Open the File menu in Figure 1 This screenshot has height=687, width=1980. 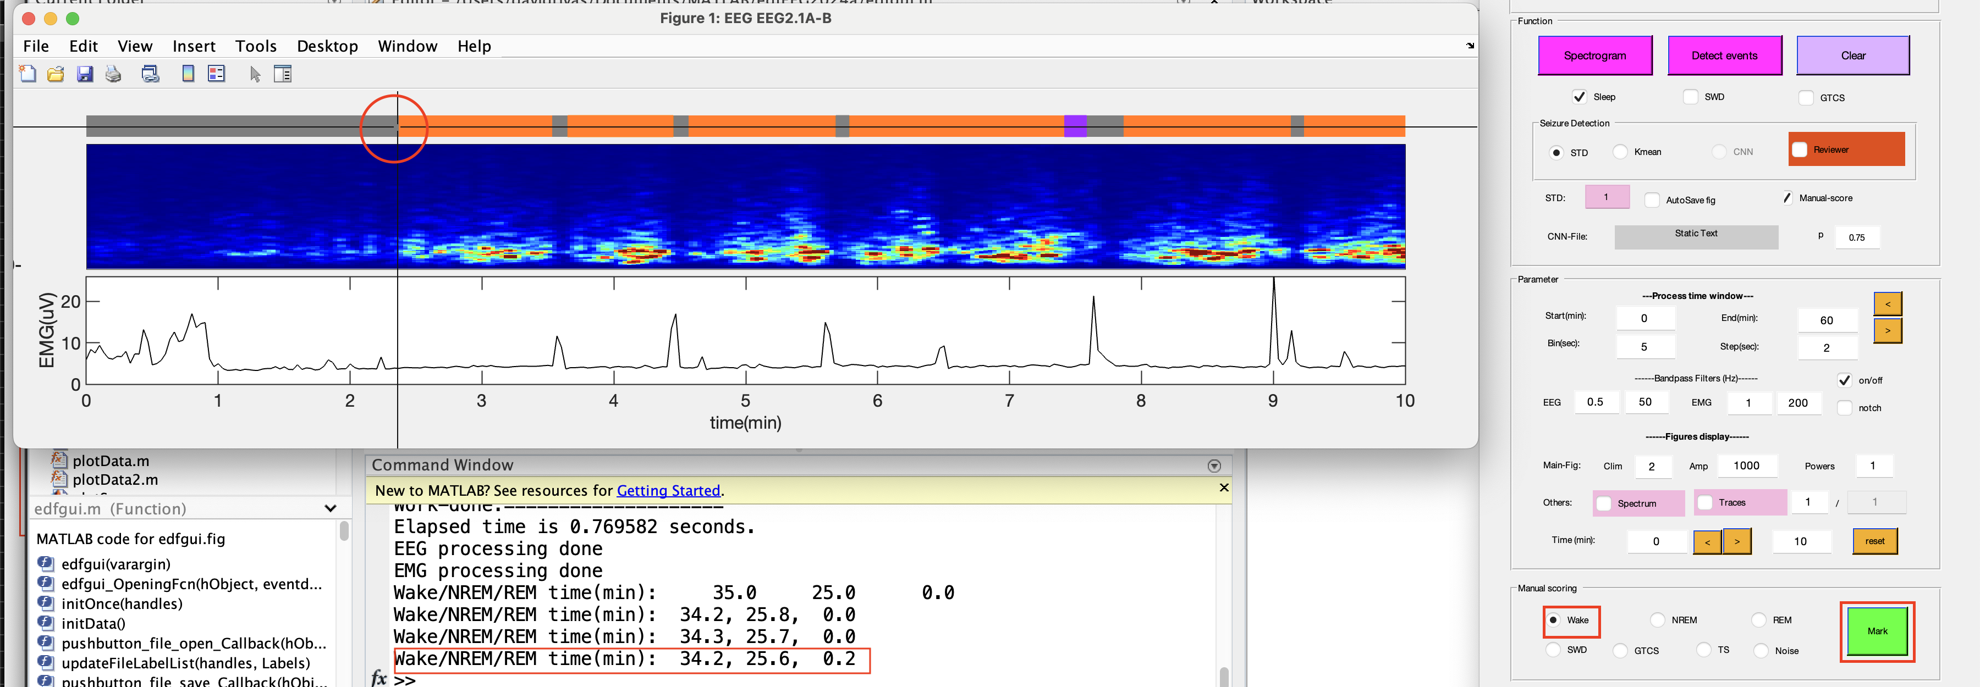(x=35, y=46)
